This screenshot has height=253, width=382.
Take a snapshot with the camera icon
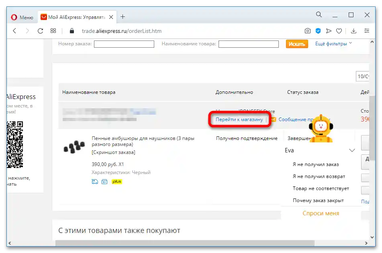coord(307,31)
